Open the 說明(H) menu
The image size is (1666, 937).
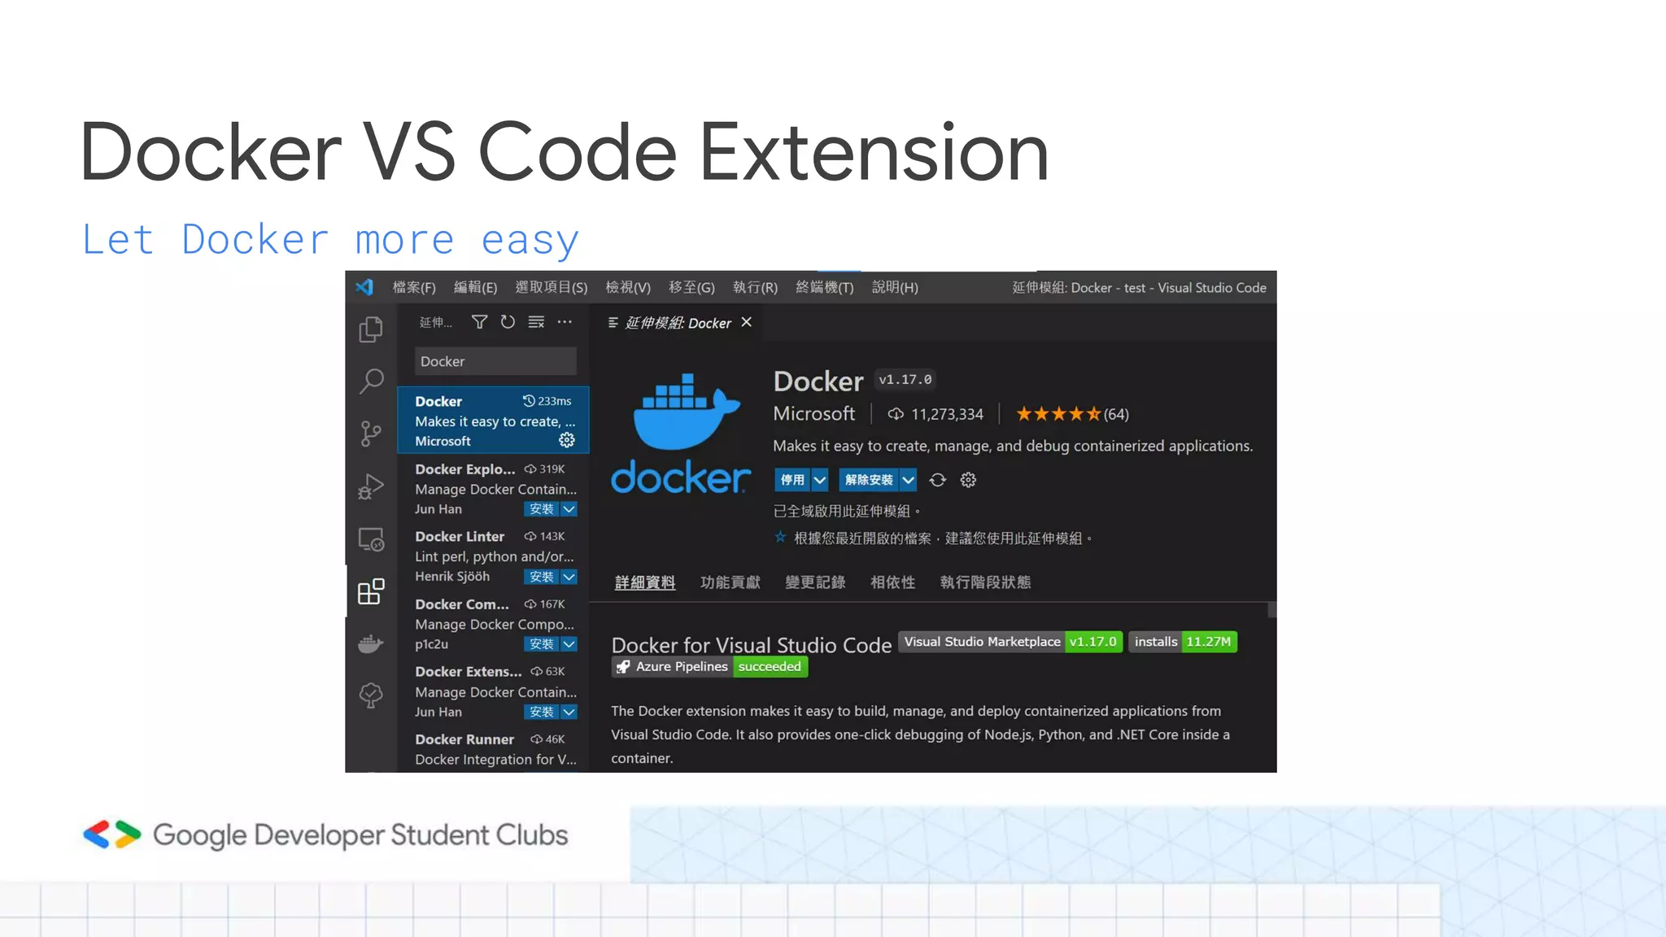click(x=895, y=287)
